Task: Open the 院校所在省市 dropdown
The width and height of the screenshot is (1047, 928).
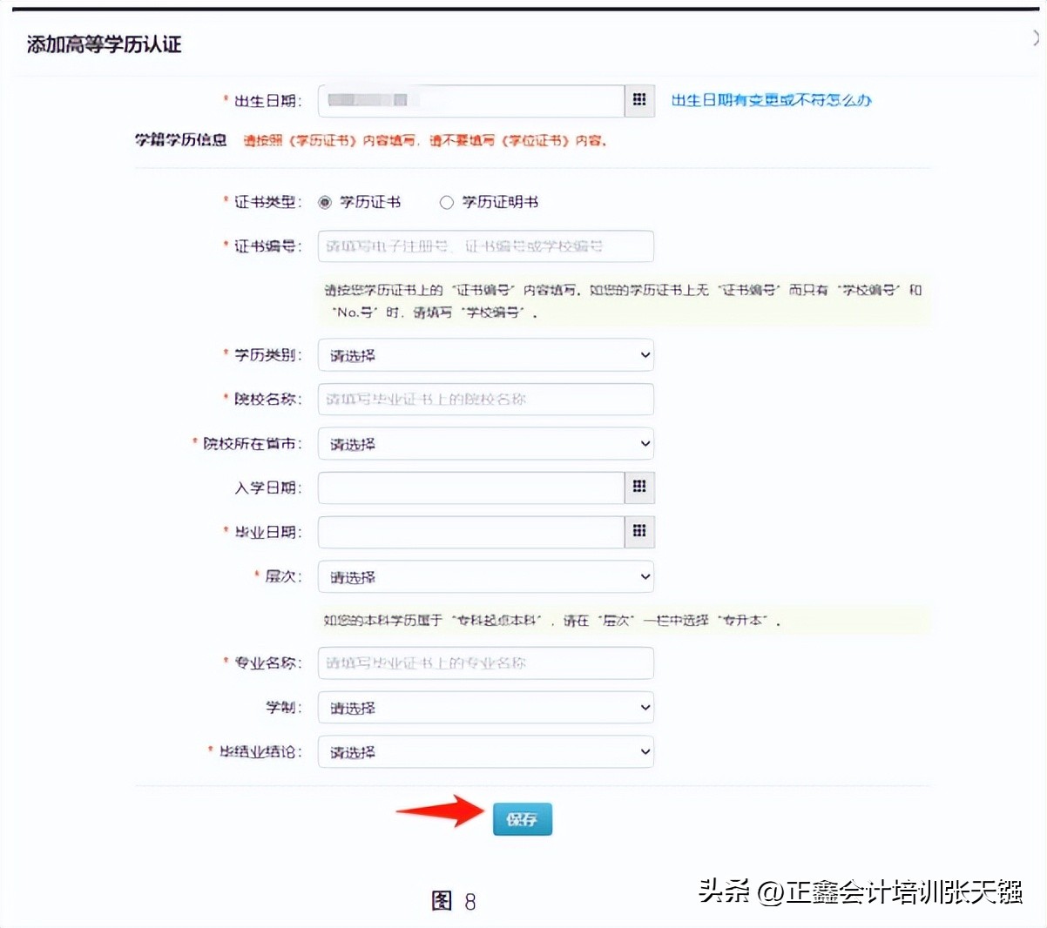Action: click(x=485, y=444)
